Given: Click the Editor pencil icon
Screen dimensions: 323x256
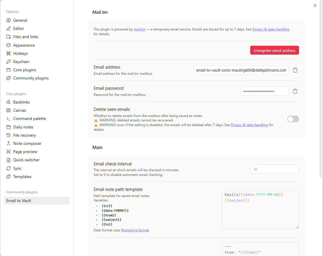Looking at the screenshot, I should pos(9,28).
